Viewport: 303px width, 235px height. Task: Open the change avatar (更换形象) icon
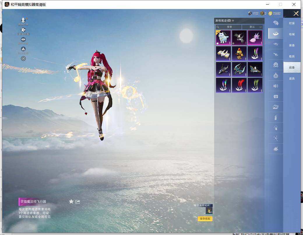point(23,20)
